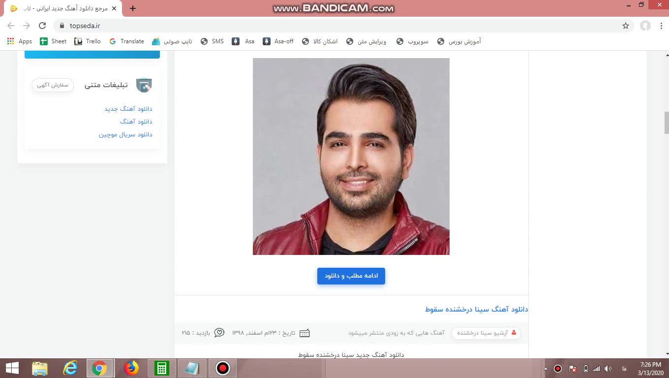Click the page vertical scrollbar thumb
Viewport: 669px width, 378px height.
tap(667, 123)
